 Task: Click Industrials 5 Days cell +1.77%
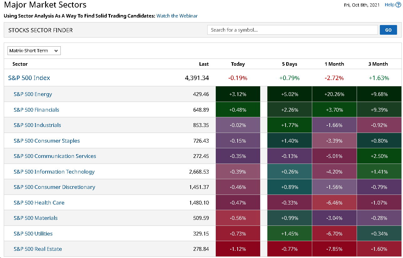coord(290,125)
